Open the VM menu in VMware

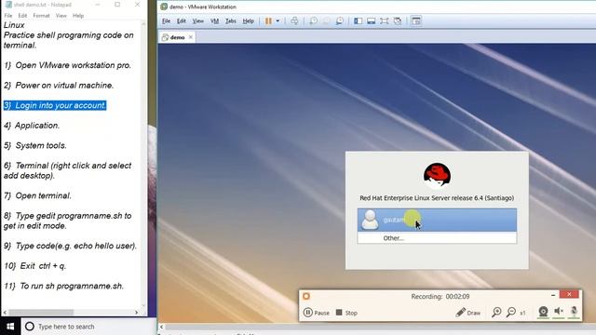coord(215,21)
